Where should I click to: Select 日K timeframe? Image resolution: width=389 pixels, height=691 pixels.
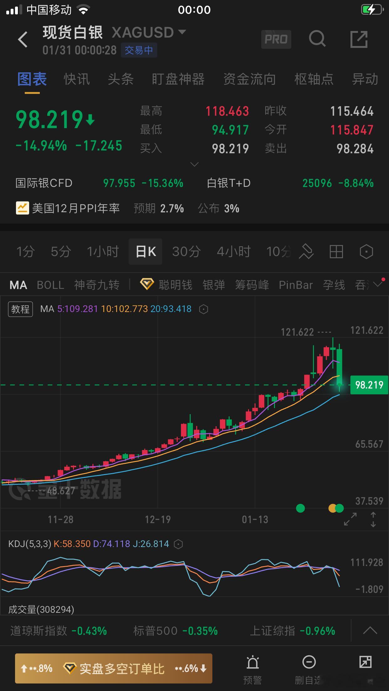pos(145,252)
